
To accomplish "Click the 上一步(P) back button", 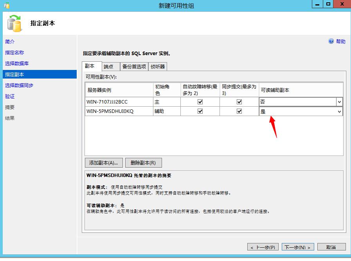I will pos(263,247).
